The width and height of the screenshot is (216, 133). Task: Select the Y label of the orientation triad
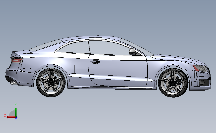tap(16, 105)
